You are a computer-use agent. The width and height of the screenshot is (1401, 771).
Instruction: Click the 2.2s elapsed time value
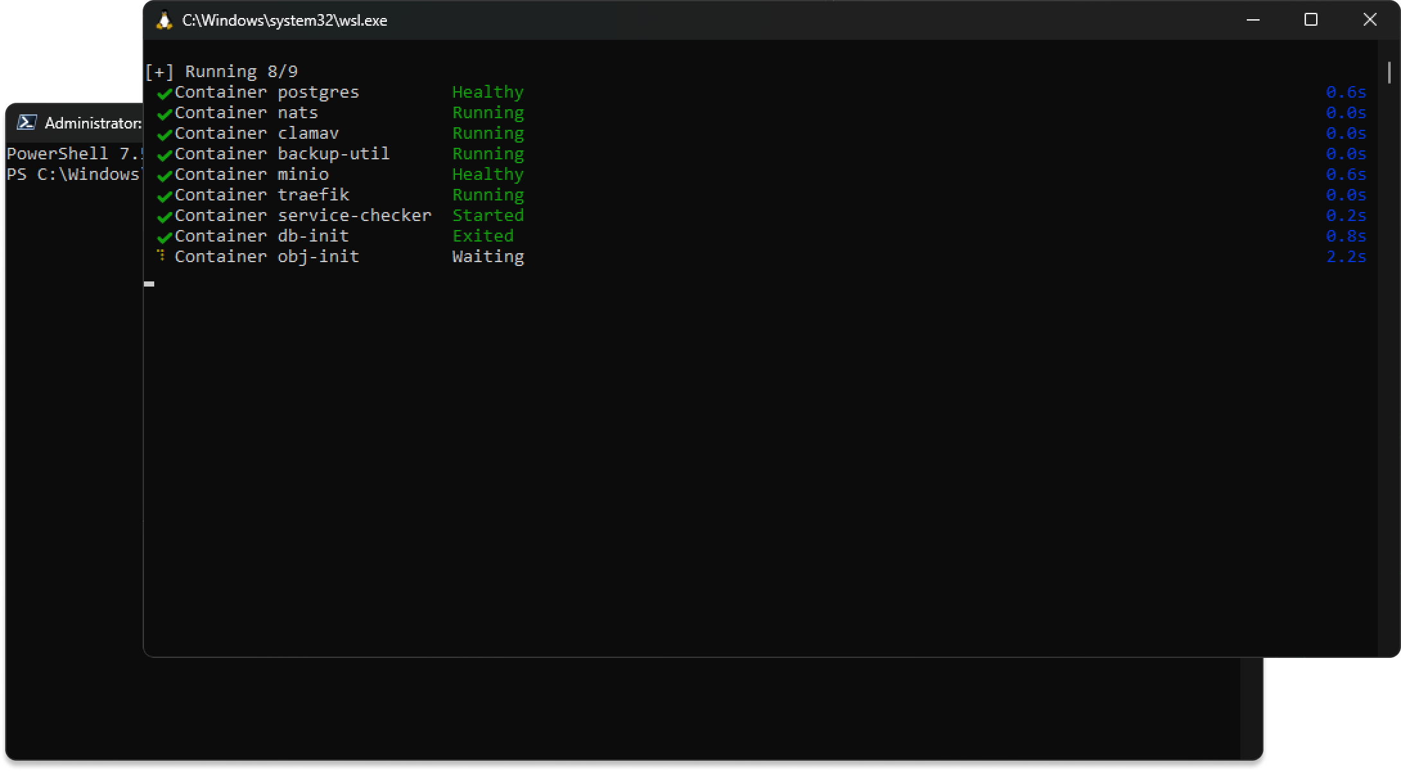(1346, 256)
